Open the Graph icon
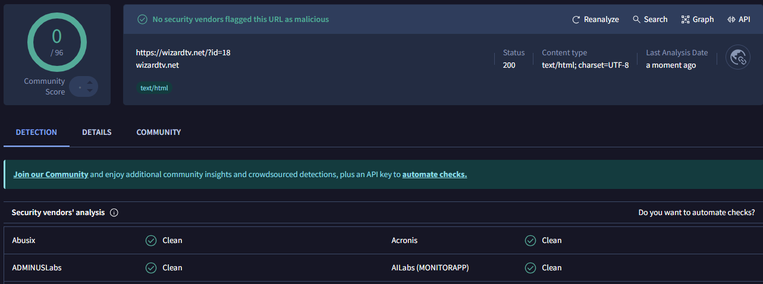Viewport: 763px width, 284px height. click(x=685, y=20)
